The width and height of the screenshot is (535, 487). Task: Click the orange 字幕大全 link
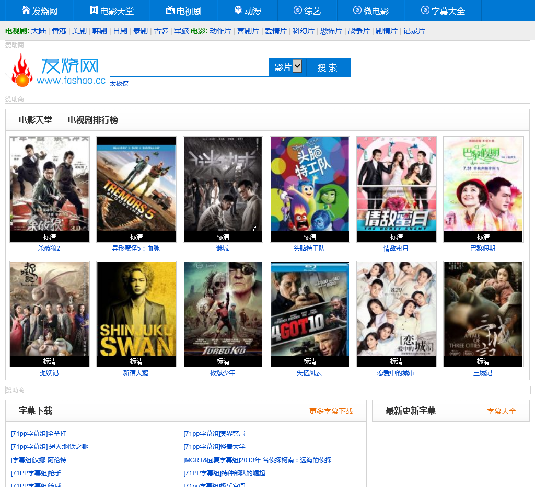(501, 411)
